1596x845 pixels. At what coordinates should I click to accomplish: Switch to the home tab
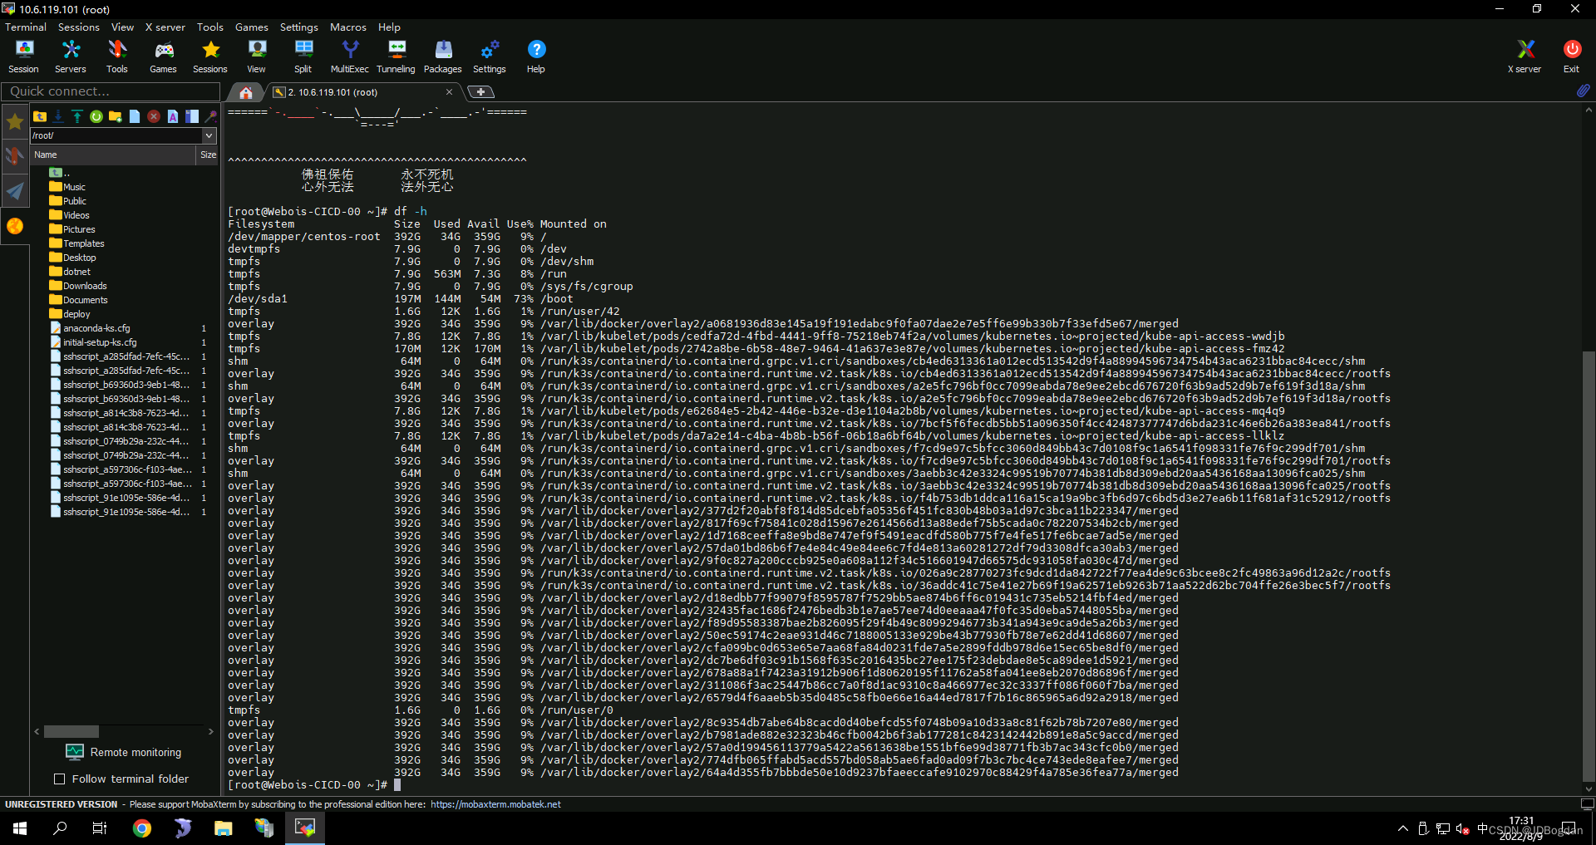(244, 92)
